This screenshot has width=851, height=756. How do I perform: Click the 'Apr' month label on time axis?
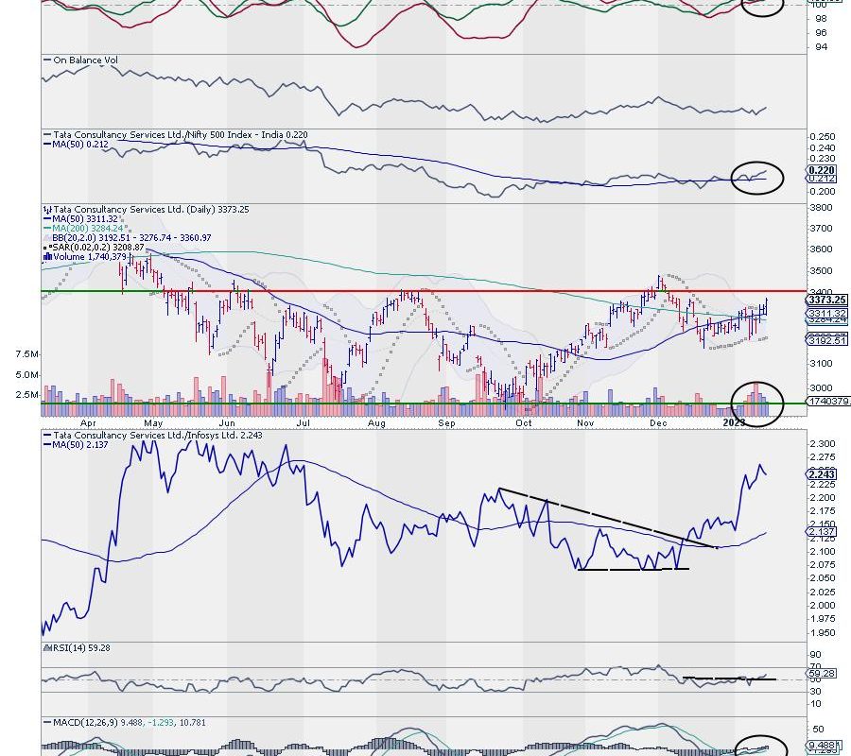coord(88,423)
